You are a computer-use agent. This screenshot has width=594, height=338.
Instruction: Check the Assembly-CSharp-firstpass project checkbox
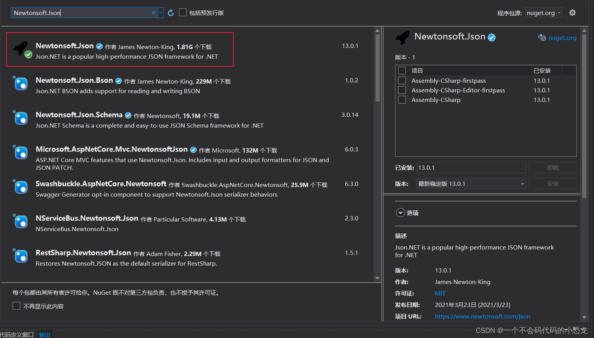point(402,80)
